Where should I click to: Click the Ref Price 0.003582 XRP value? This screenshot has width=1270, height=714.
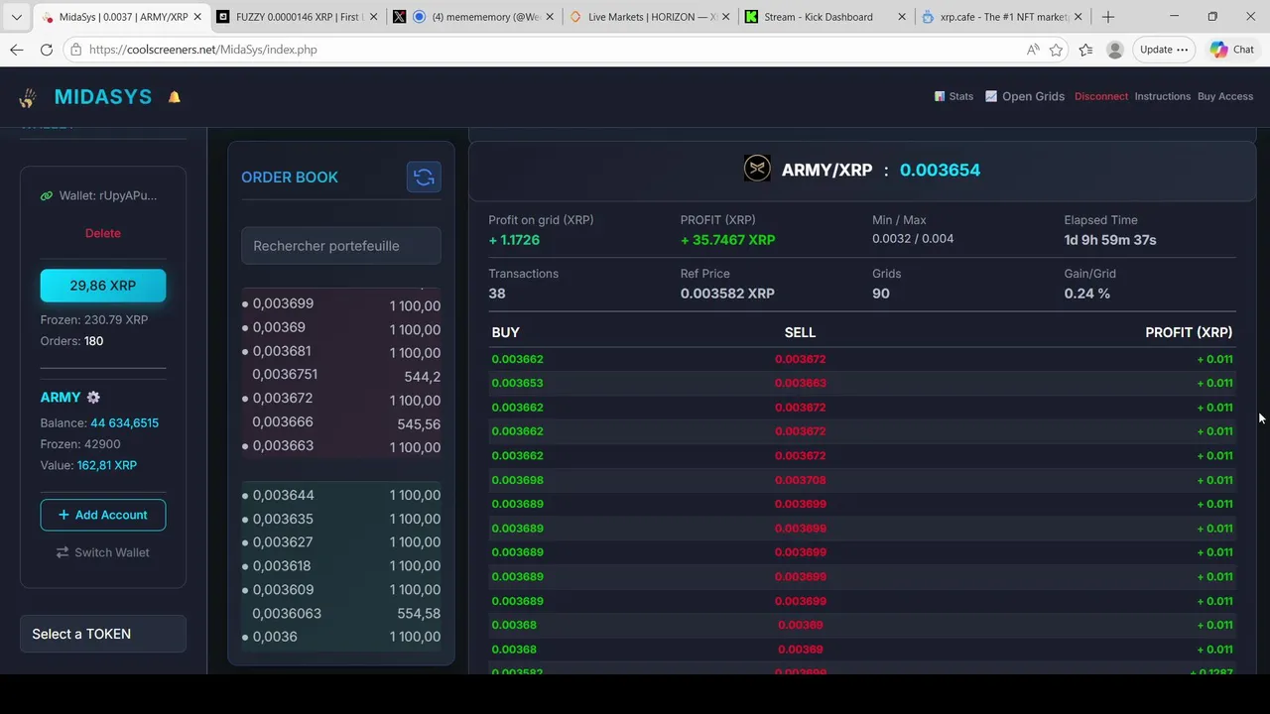727,294
